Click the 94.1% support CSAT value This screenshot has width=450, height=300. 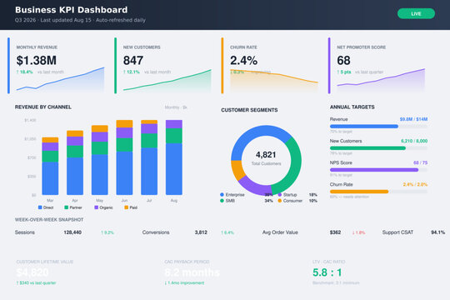pyautogui.click(x=438, y=232)
